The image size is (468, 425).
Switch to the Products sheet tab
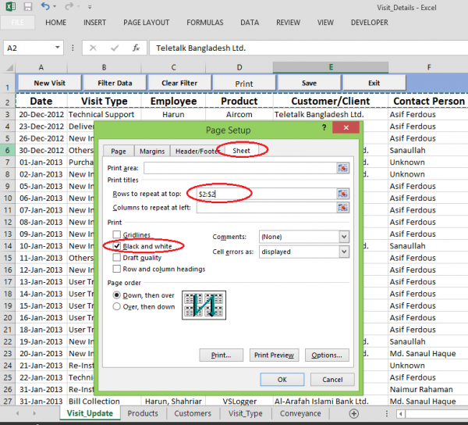[x=143, y=413]
